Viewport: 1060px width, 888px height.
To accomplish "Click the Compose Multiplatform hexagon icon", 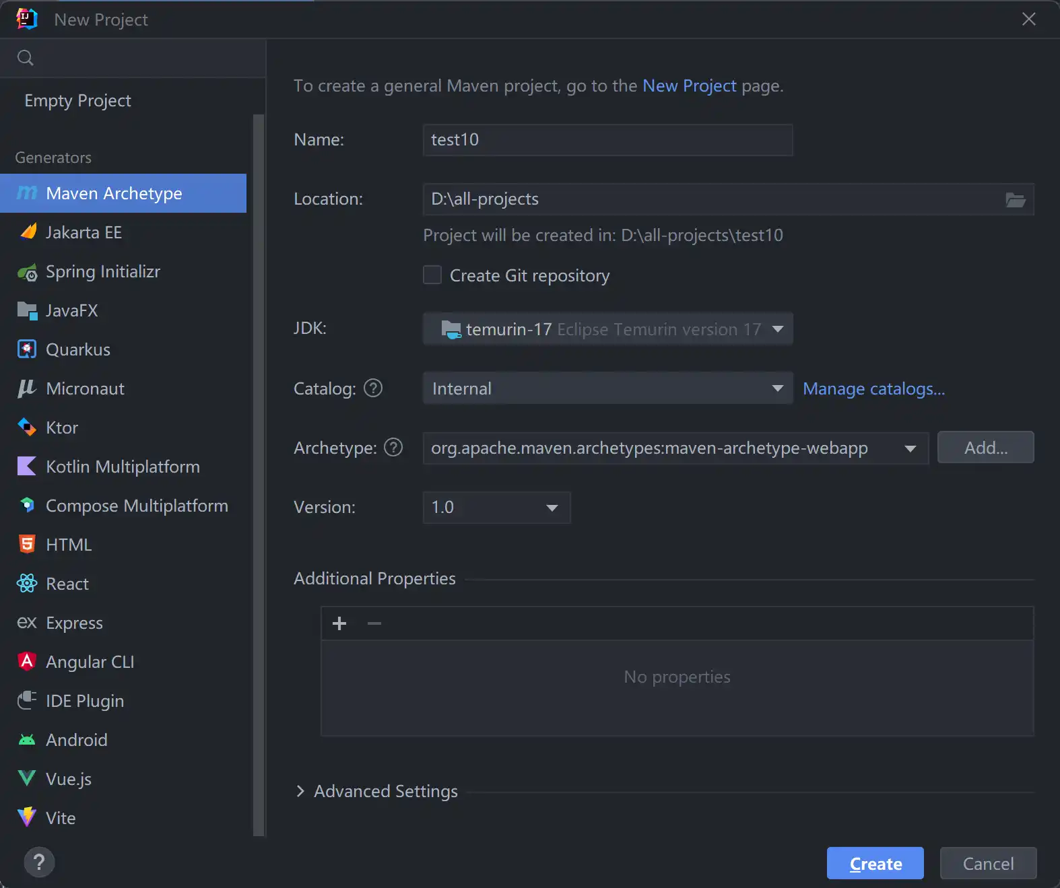I will coord(27,505).
